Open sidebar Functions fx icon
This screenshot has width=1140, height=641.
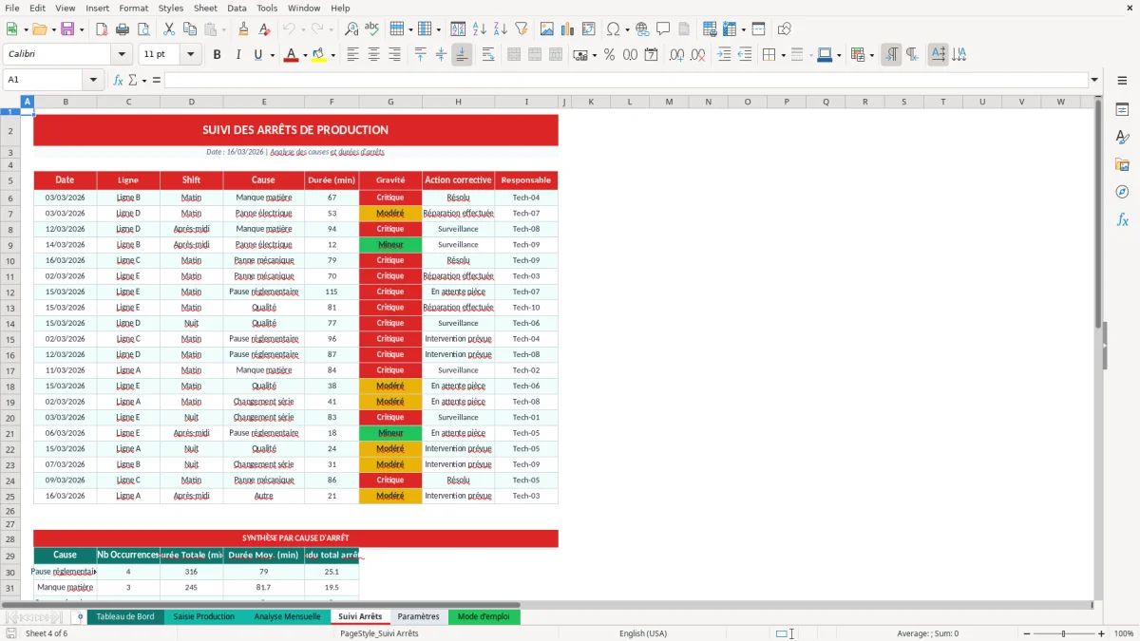pyautogui.click(x=1122, y=220)
